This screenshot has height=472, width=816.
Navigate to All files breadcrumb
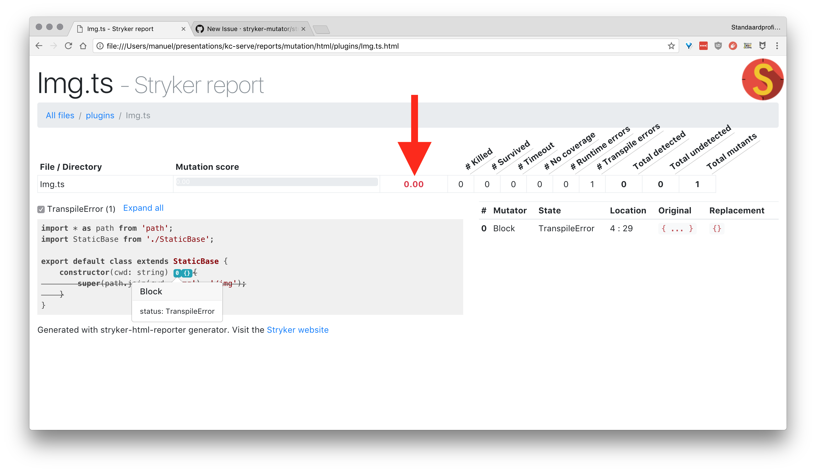[60, 116]
